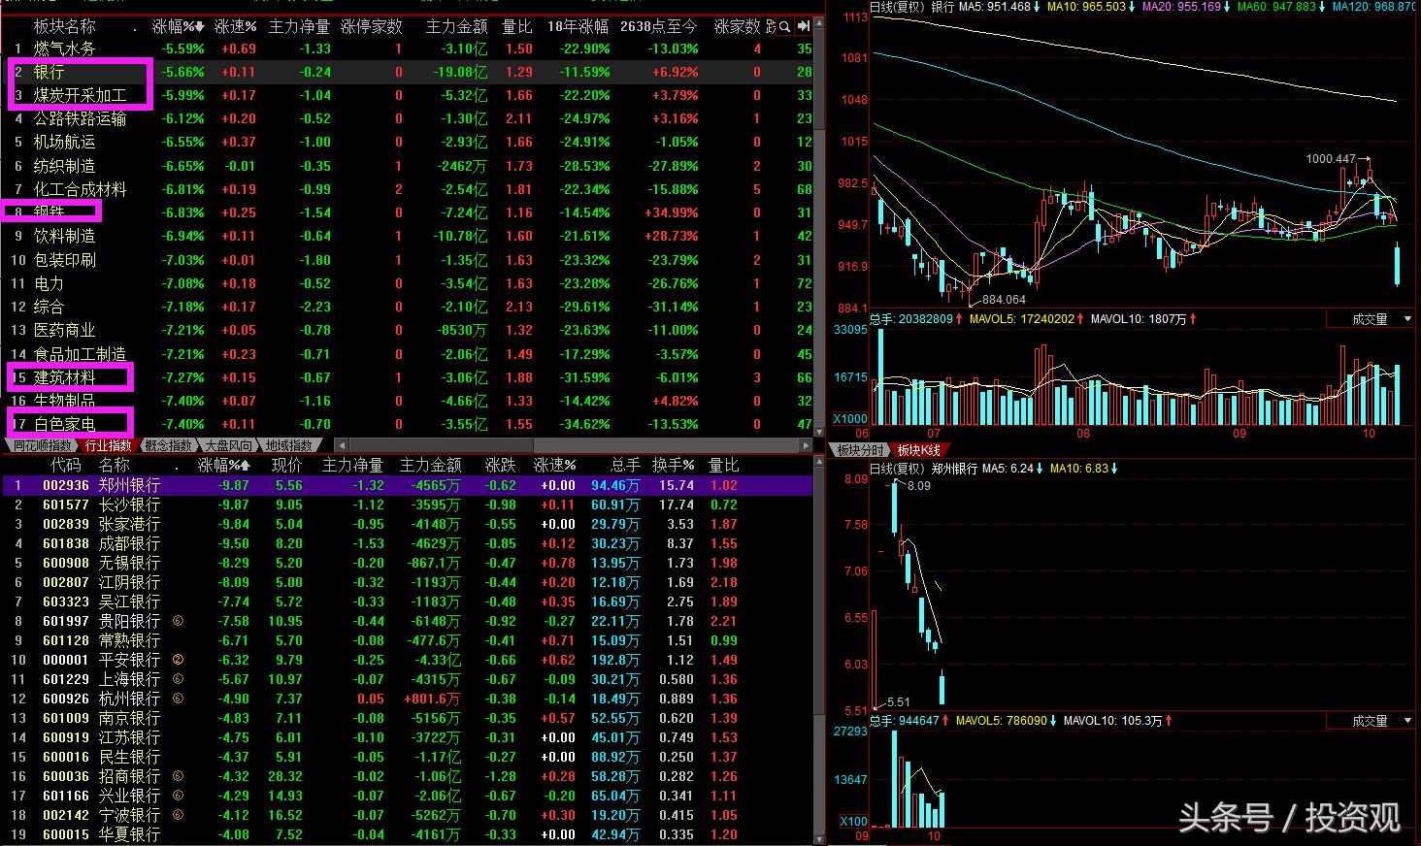This screenshot has width=1421, height=846.
Task: Click the circled marker icon beside 贵阳银行
Action: pos(178,621)
